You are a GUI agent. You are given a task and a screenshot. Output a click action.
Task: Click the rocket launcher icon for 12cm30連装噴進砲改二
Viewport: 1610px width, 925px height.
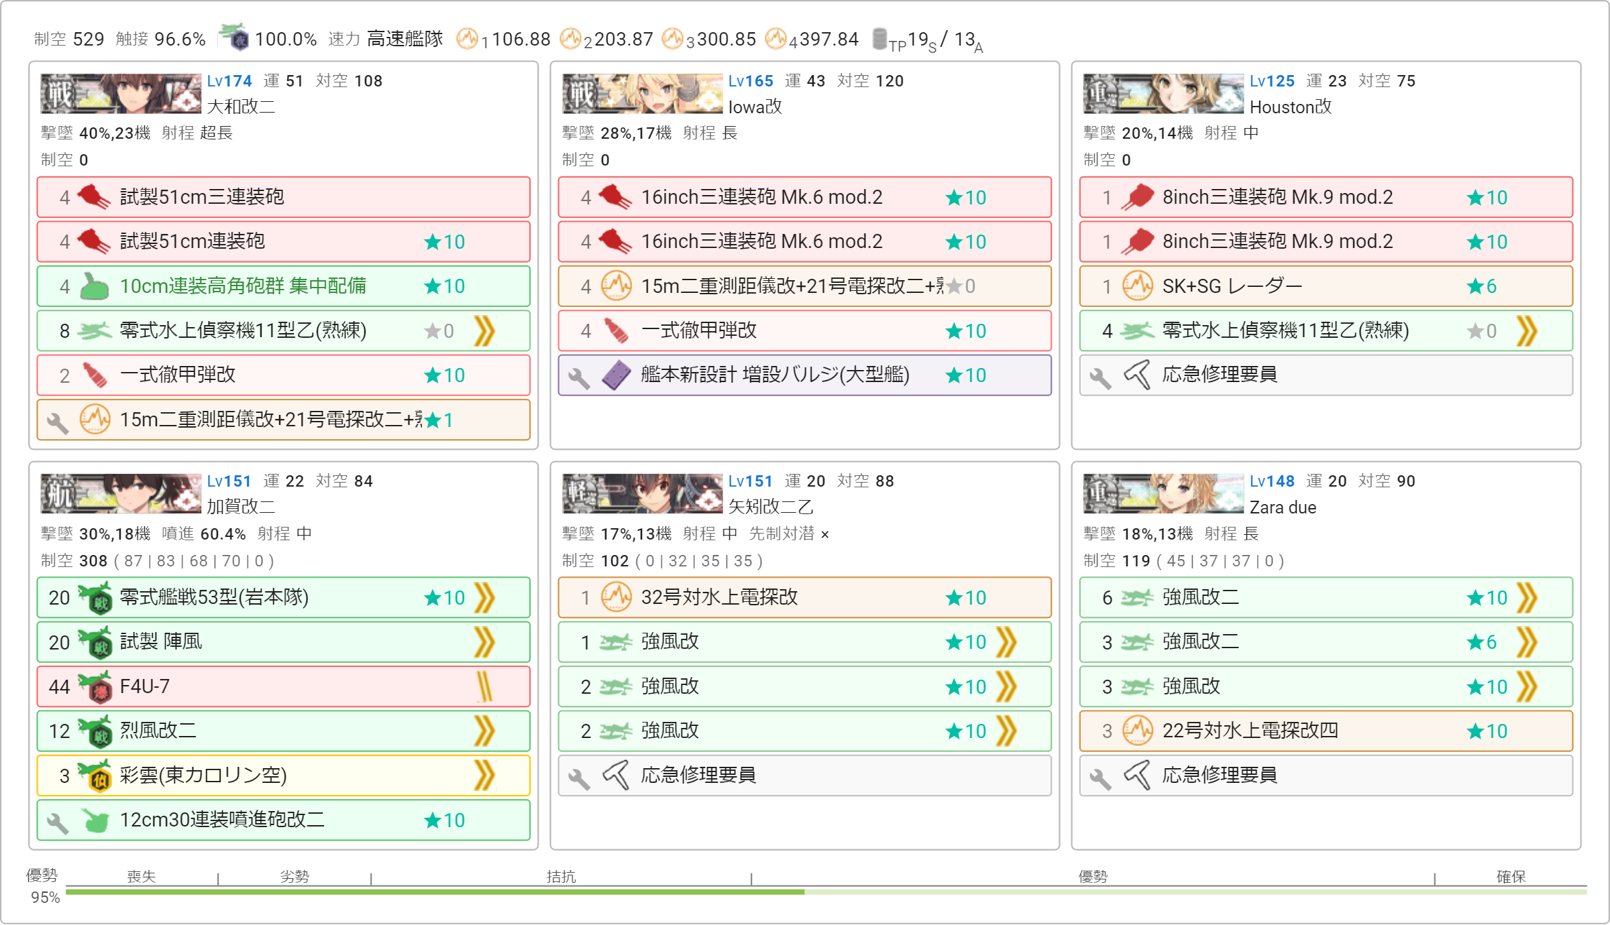[95, 820]
